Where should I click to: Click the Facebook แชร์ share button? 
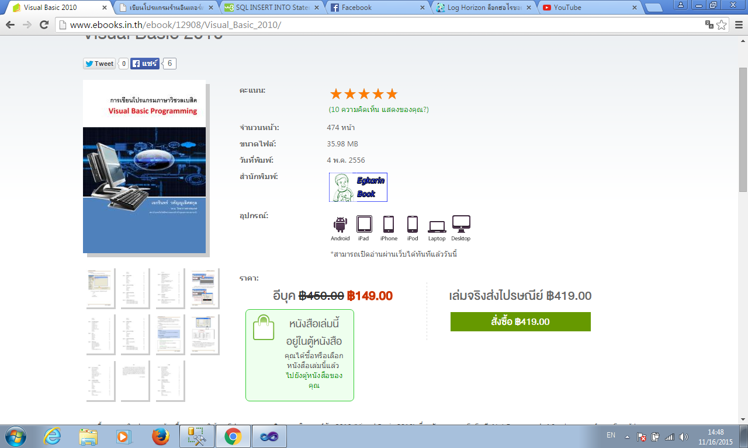[145, 64]
